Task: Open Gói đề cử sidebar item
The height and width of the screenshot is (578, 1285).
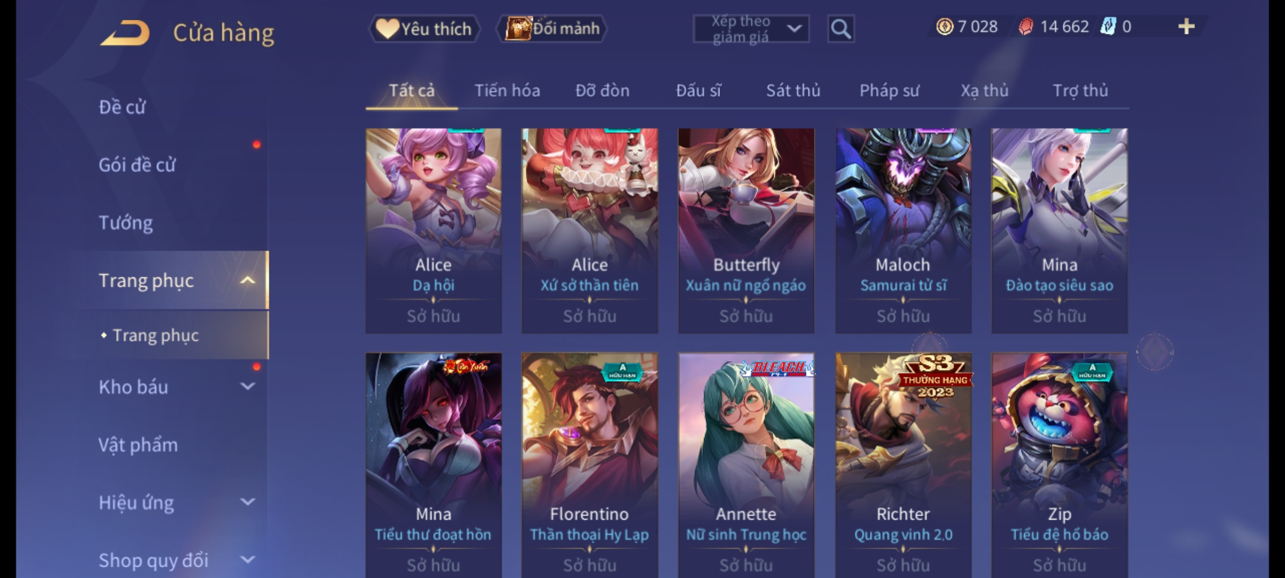Action: (x=137, y=165)
